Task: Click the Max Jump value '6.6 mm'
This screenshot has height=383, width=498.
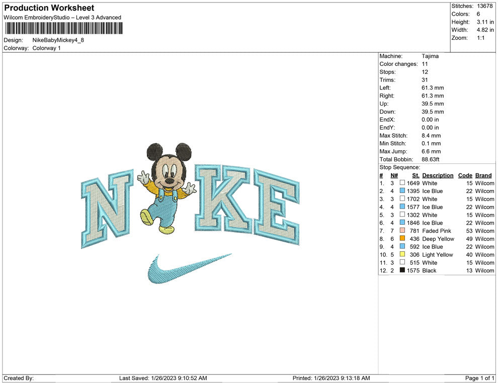Action: (431, 151)
